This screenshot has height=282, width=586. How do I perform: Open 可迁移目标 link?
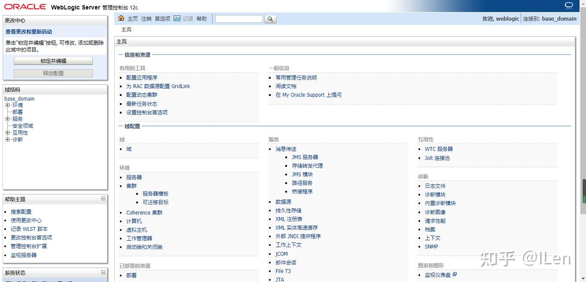coord(156,202)
